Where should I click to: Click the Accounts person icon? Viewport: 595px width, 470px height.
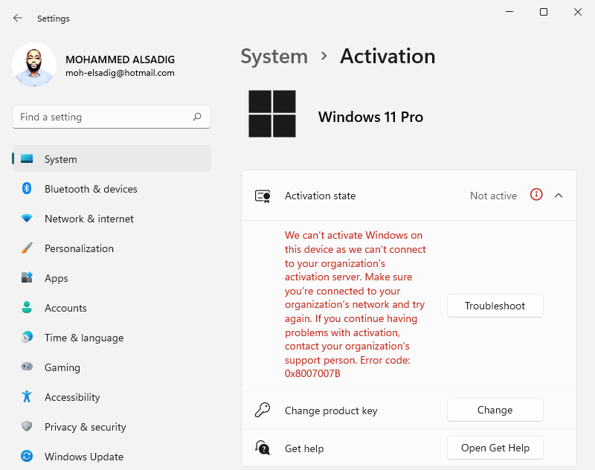tap(27, 307)
